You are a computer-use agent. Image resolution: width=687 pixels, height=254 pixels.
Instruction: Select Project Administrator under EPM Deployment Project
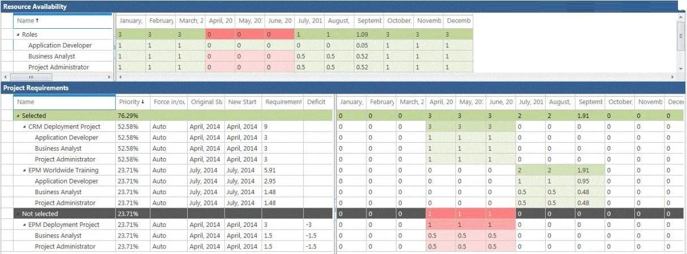[65, 247]
